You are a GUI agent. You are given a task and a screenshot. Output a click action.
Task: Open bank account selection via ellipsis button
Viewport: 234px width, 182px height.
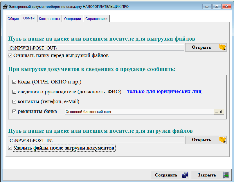click(x=216, y=112)
